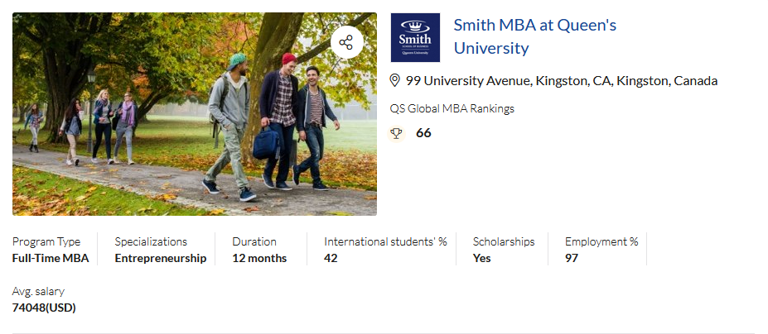Click the International students' % label
Image resolution: width=768 pixels, height=334 pixels.
coord(385,241)
